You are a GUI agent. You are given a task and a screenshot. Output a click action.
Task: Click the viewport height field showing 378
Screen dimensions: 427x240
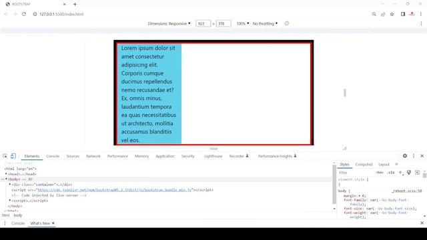pos(224,24)
